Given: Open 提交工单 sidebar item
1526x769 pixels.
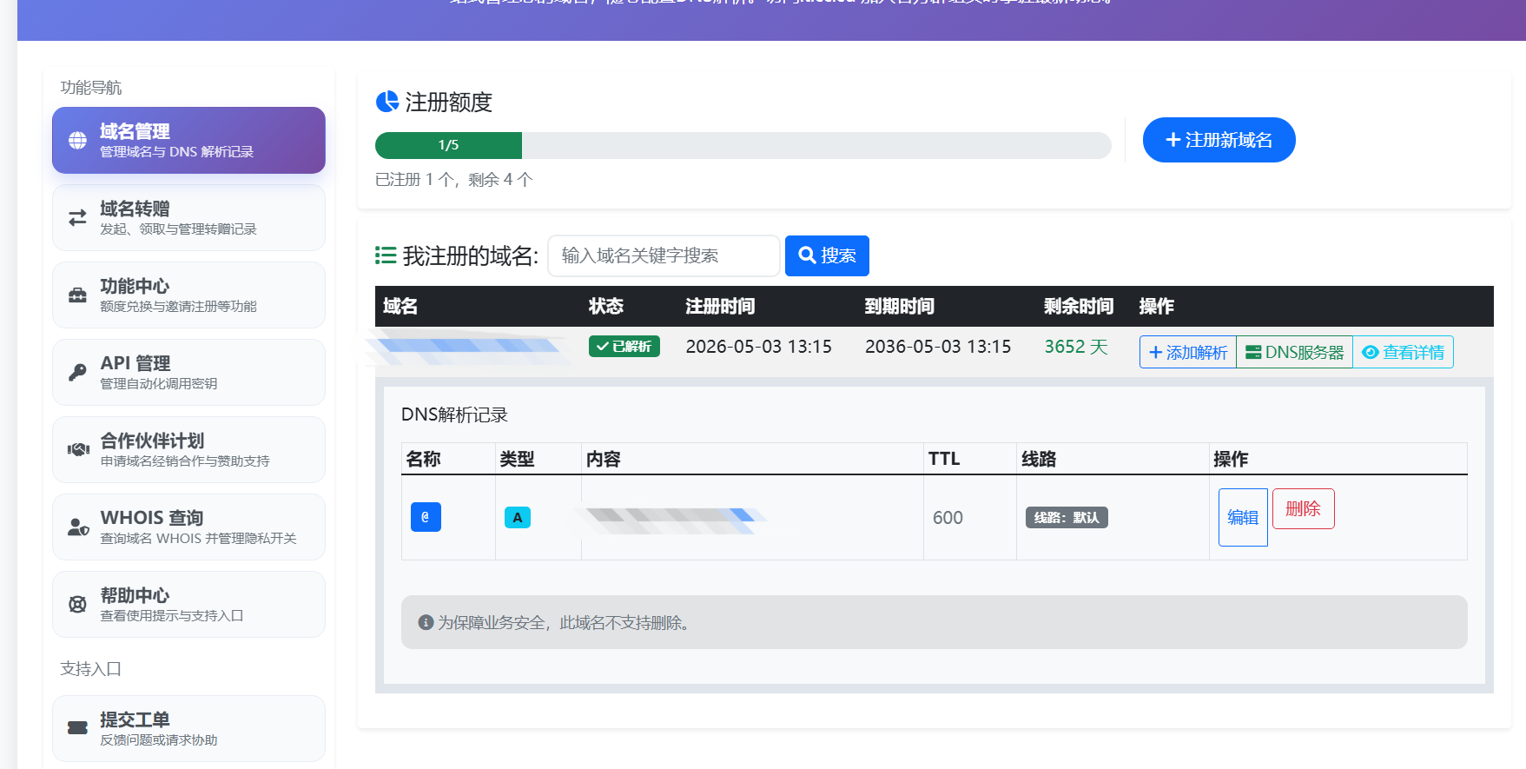Looking at the screenshot, I should [x=188, y=728].
